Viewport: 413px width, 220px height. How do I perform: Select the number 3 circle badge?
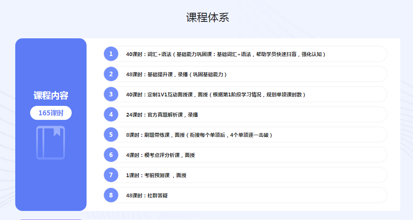click(111, 94)
